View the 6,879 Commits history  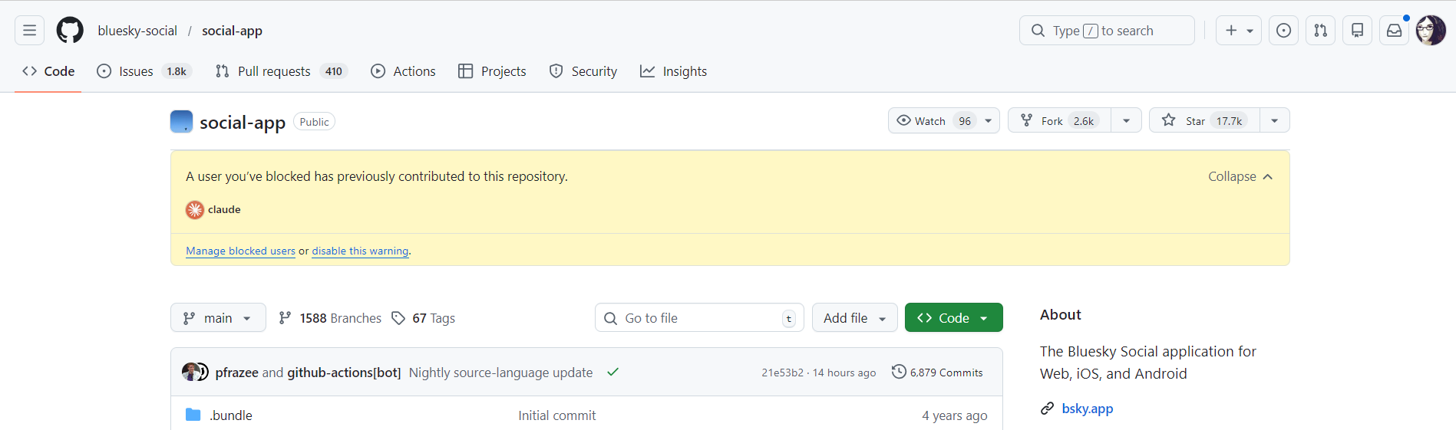pyautogui.click(x=937, y=373)
